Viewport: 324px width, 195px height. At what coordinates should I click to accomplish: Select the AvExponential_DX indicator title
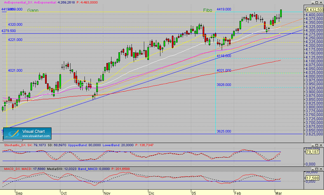18,3
